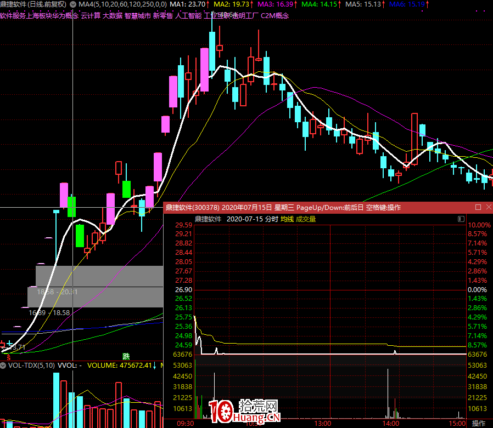Select the 大数据 concept tag
The height and width of the screenshot is (428, 493).
(x=113, y=15)
